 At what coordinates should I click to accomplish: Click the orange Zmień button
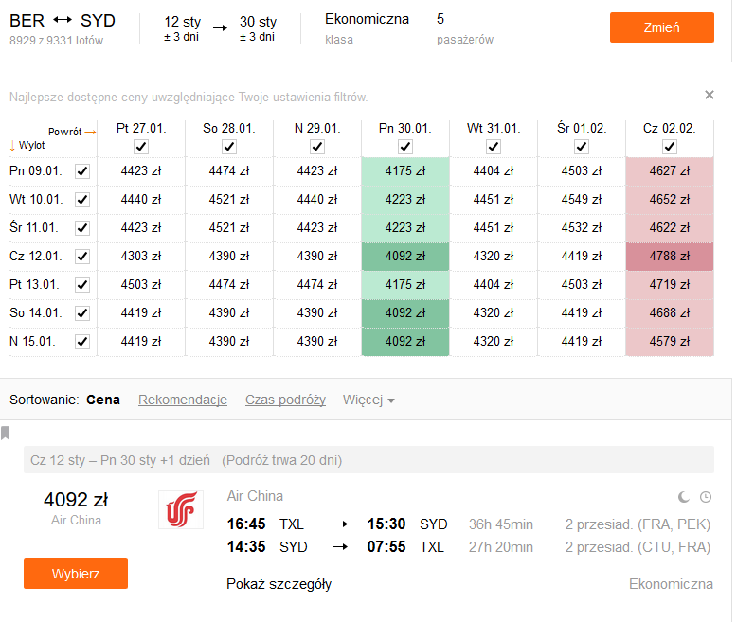coord(662,27)
